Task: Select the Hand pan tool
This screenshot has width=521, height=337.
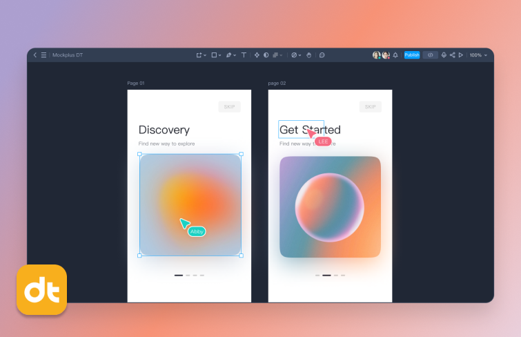Action: click(x=308, y=55)
